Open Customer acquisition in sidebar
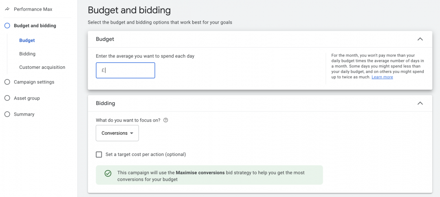The width and height of the screenshot is (440, 197). tap(42, 67)
